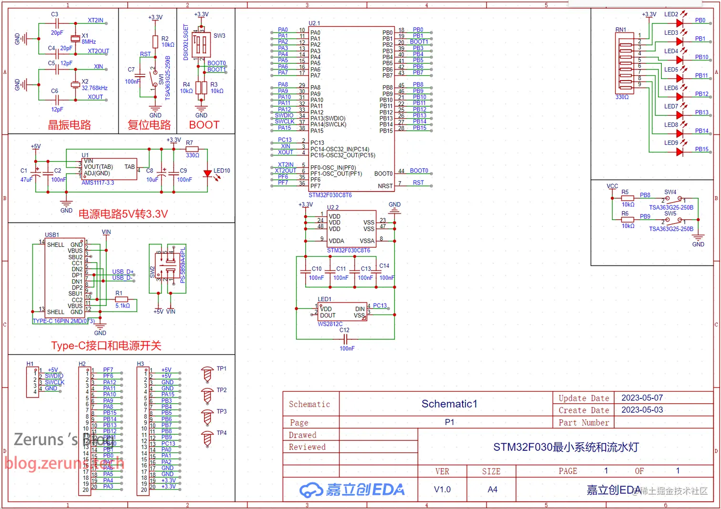Click the NRST pin label on U2.1

pos(385,186)
